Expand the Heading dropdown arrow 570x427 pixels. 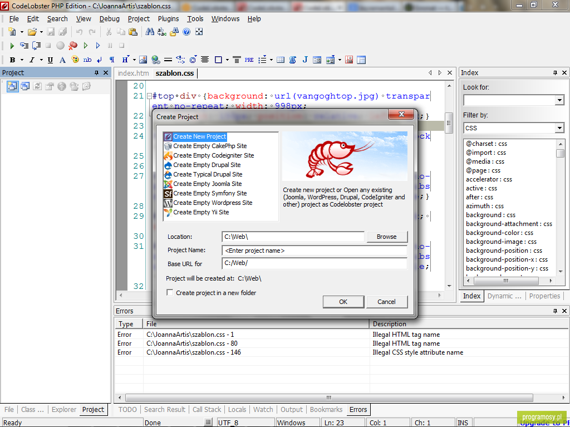click(x=134, y=60)
